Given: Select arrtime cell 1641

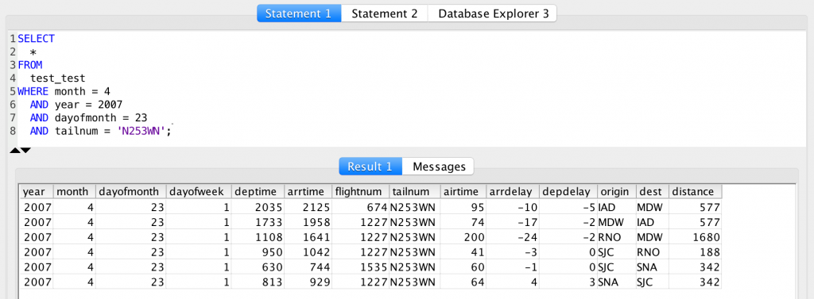Looking at the screenshot, I should click(308, 237).
